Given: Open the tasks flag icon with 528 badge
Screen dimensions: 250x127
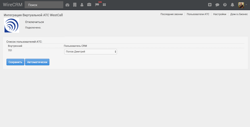Looking at the screenshot, I should point(97,5).
